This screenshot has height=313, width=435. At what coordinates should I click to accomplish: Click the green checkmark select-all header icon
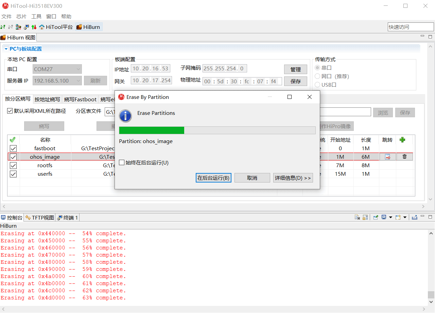tap(13, 140)
